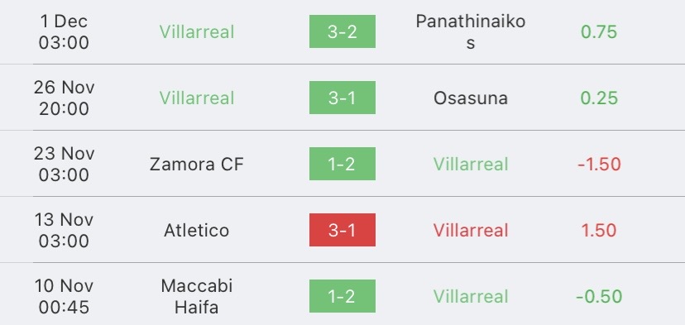Screen dimensions: 685x325
Task: Open the 1-2 Maccabi Haifa score badge
Action: coord(342,296)
